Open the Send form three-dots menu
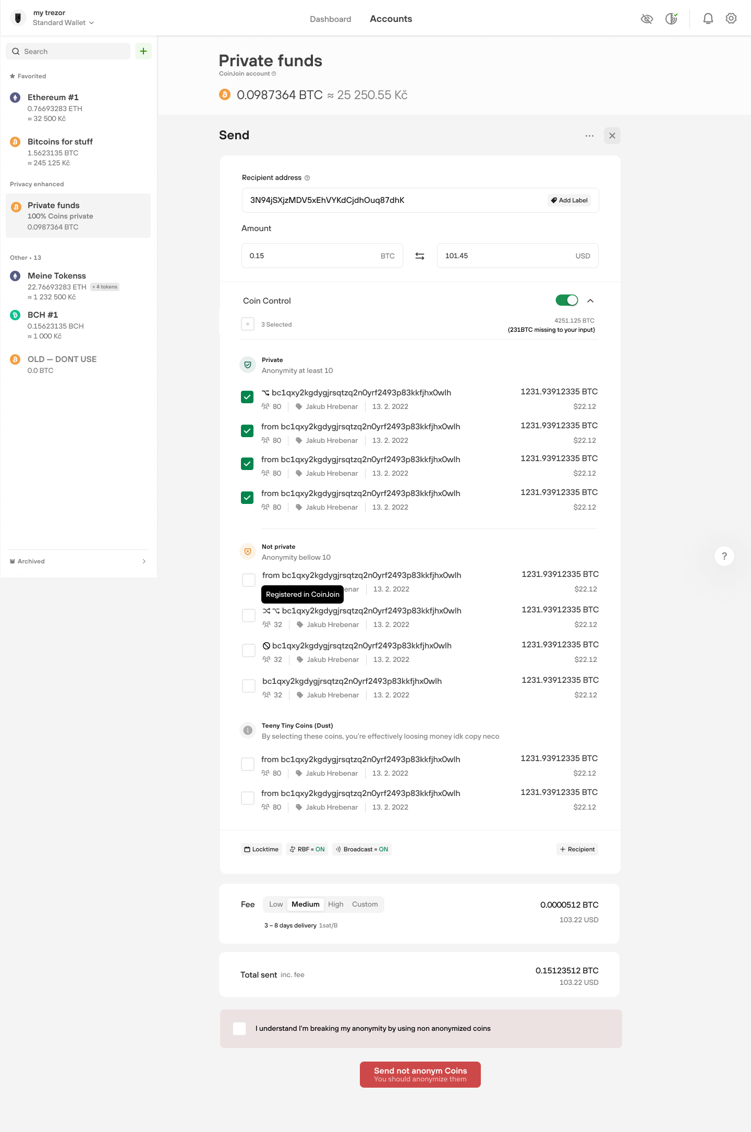Image resolution: width=751 pixels, height=1132 pixels. (589, 136)
